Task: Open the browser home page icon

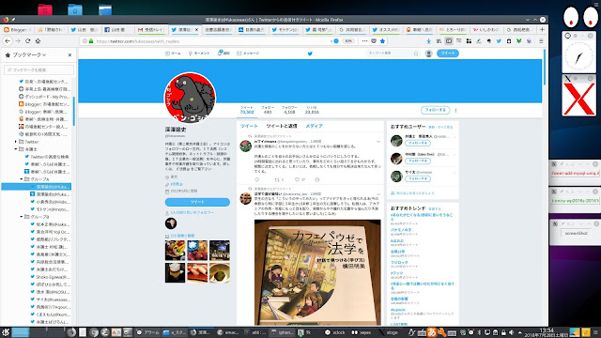Action: pyautogui.click(x=38, y=41)
